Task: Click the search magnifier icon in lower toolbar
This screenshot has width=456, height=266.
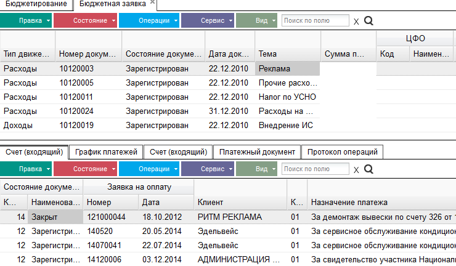Action: 368,169
